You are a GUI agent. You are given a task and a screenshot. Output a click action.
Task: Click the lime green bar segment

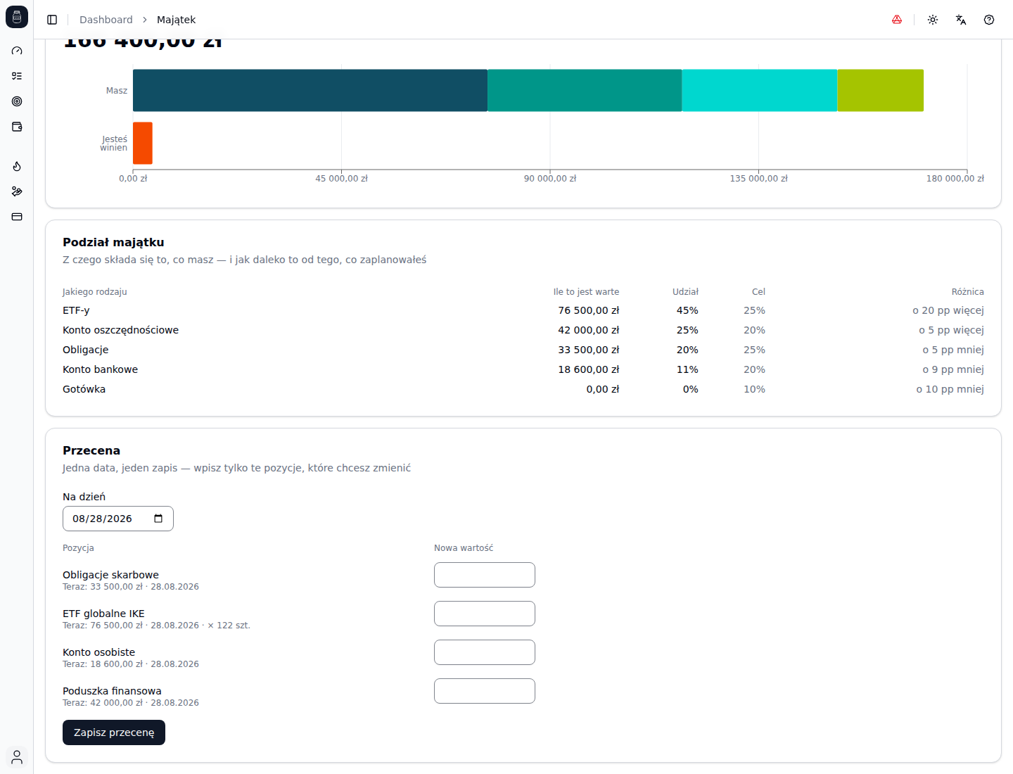click(881, 90)
